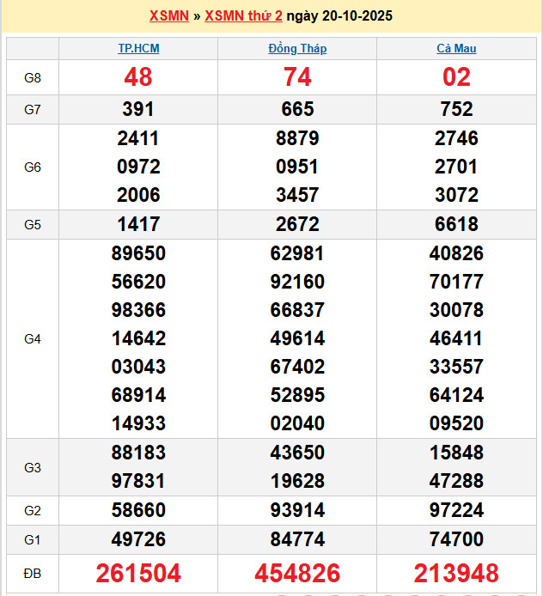543x596 pixels.
Task: Click TP.HCM special prize number 261504
Action: click(138, 574)
